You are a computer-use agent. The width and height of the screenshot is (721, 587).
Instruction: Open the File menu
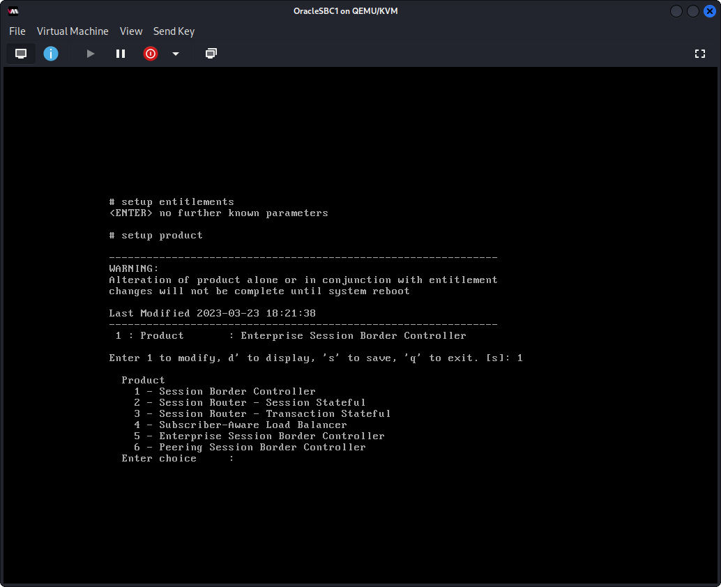pos(17,31)
